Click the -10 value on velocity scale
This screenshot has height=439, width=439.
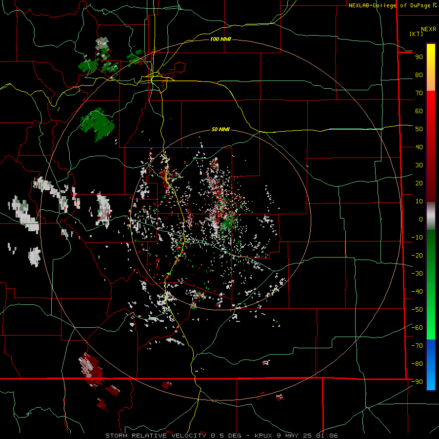click(417, 238)
